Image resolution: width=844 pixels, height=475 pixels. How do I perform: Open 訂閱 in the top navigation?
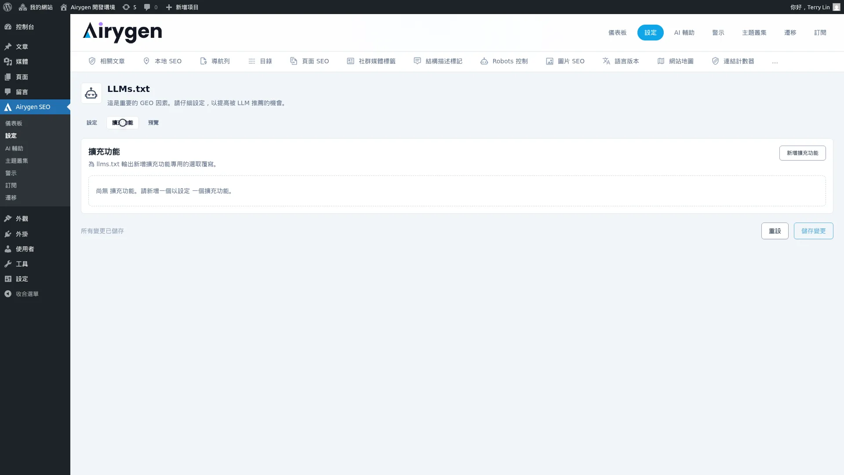pyautogui.click(x=820, y=33)
